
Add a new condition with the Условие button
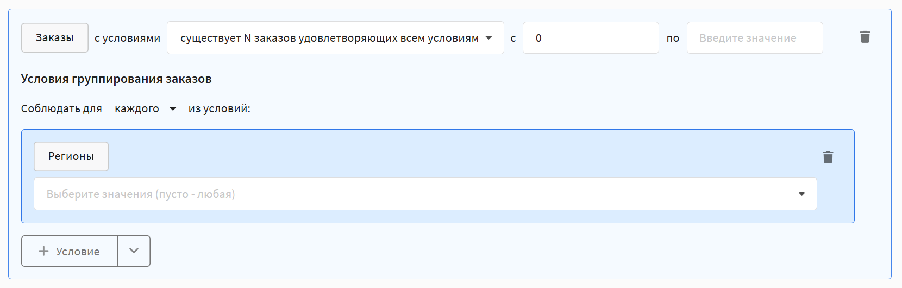pyautogui.click(x=70, y=251)
